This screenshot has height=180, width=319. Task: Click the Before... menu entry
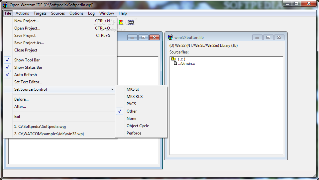pyautogui.click(x=60, y=99)
